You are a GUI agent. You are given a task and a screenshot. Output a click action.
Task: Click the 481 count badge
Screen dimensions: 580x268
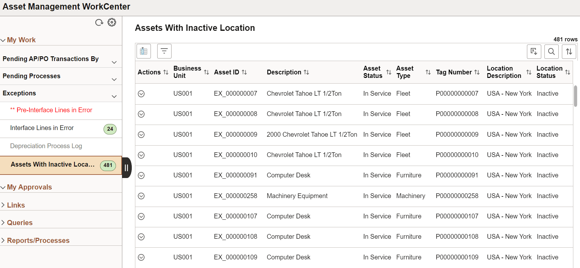(108, 165)
